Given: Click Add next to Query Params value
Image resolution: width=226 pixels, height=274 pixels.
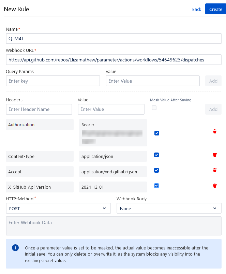Looking at the screenshot, I should [213, 81].
